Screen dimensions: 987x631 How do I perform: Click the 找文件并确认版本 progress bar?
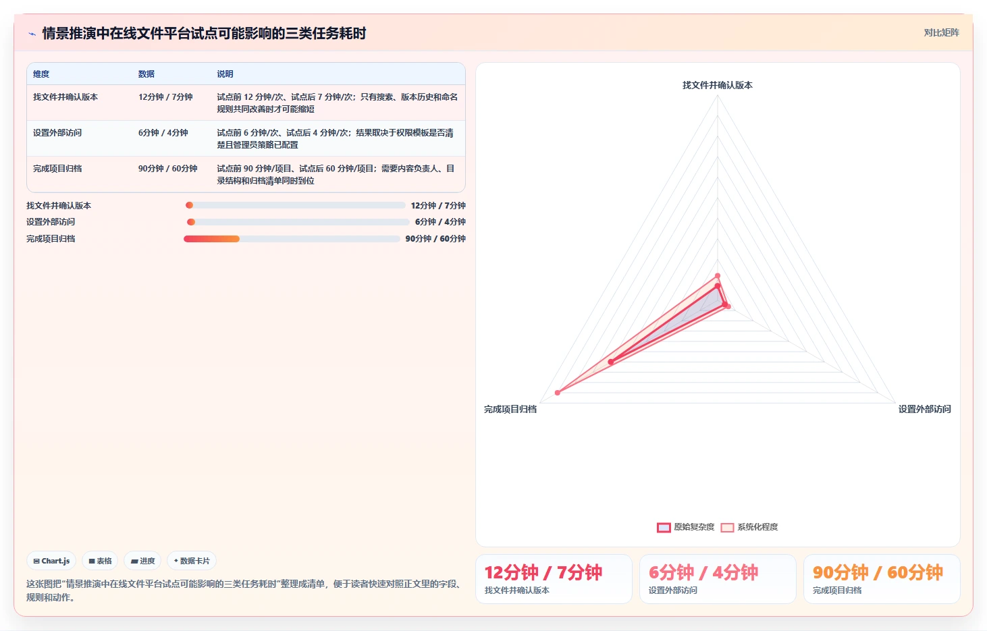click(x=296, y=205)
